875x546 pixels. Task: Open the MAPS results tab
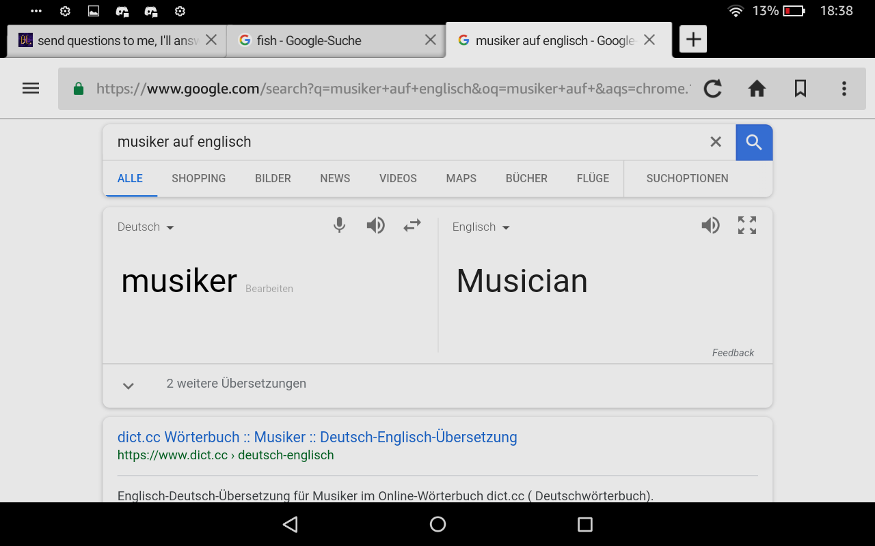pyautogui.click(x=461, y=178)
